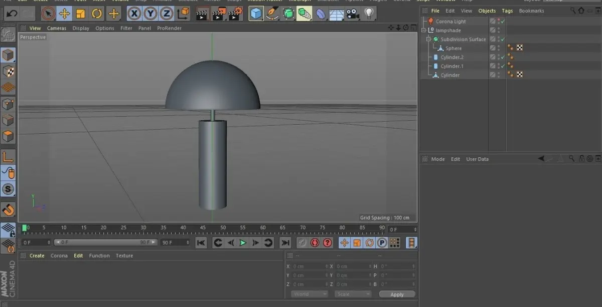The height and width of the screenshot is (307, 602).
Task: Select the Scale tool in top toolbar
Action: pyautogui.click(x=81, y=14)
